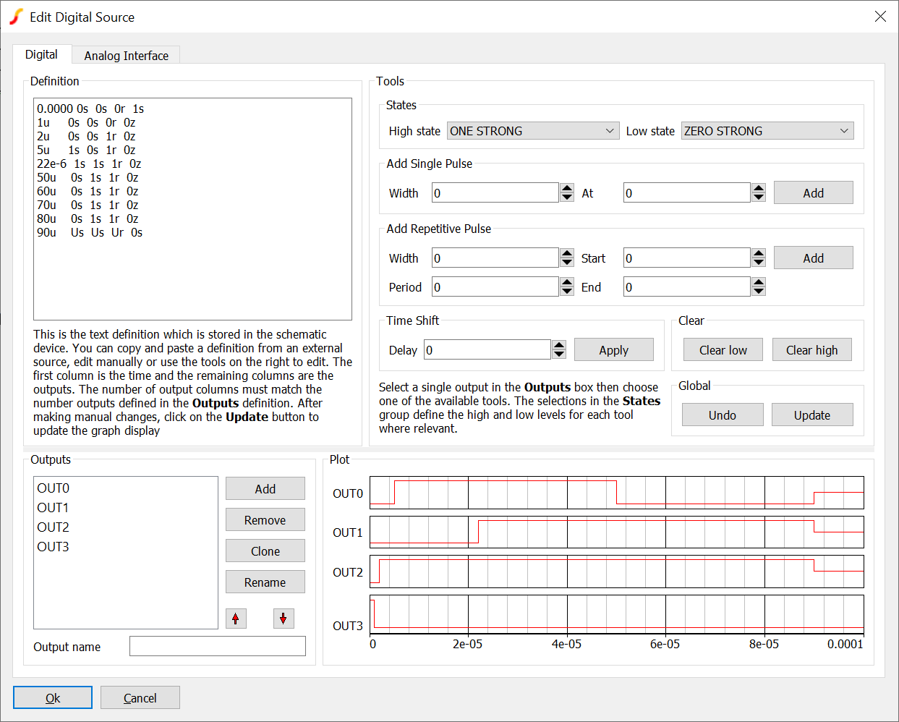The image size is (899, 722).
Task: Click inside the Definition text area
Action: (x=192, y=275)
